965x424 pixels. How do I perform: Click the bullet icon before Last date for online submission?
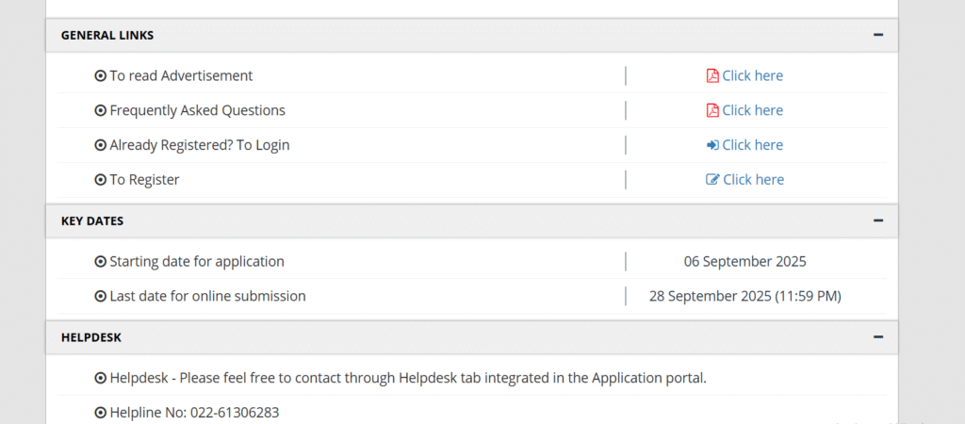pos(100,296)
